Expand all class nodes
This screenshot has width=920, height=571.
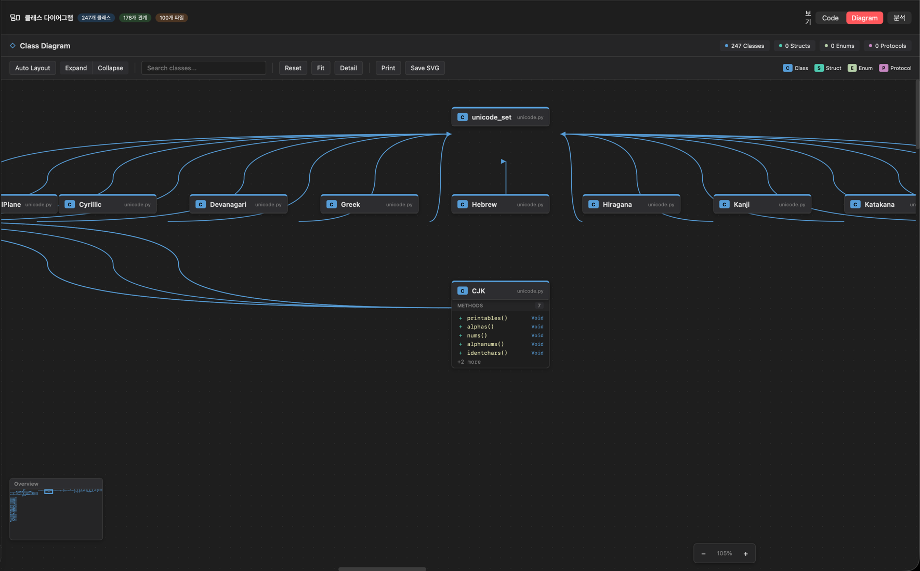click(76, 68)
